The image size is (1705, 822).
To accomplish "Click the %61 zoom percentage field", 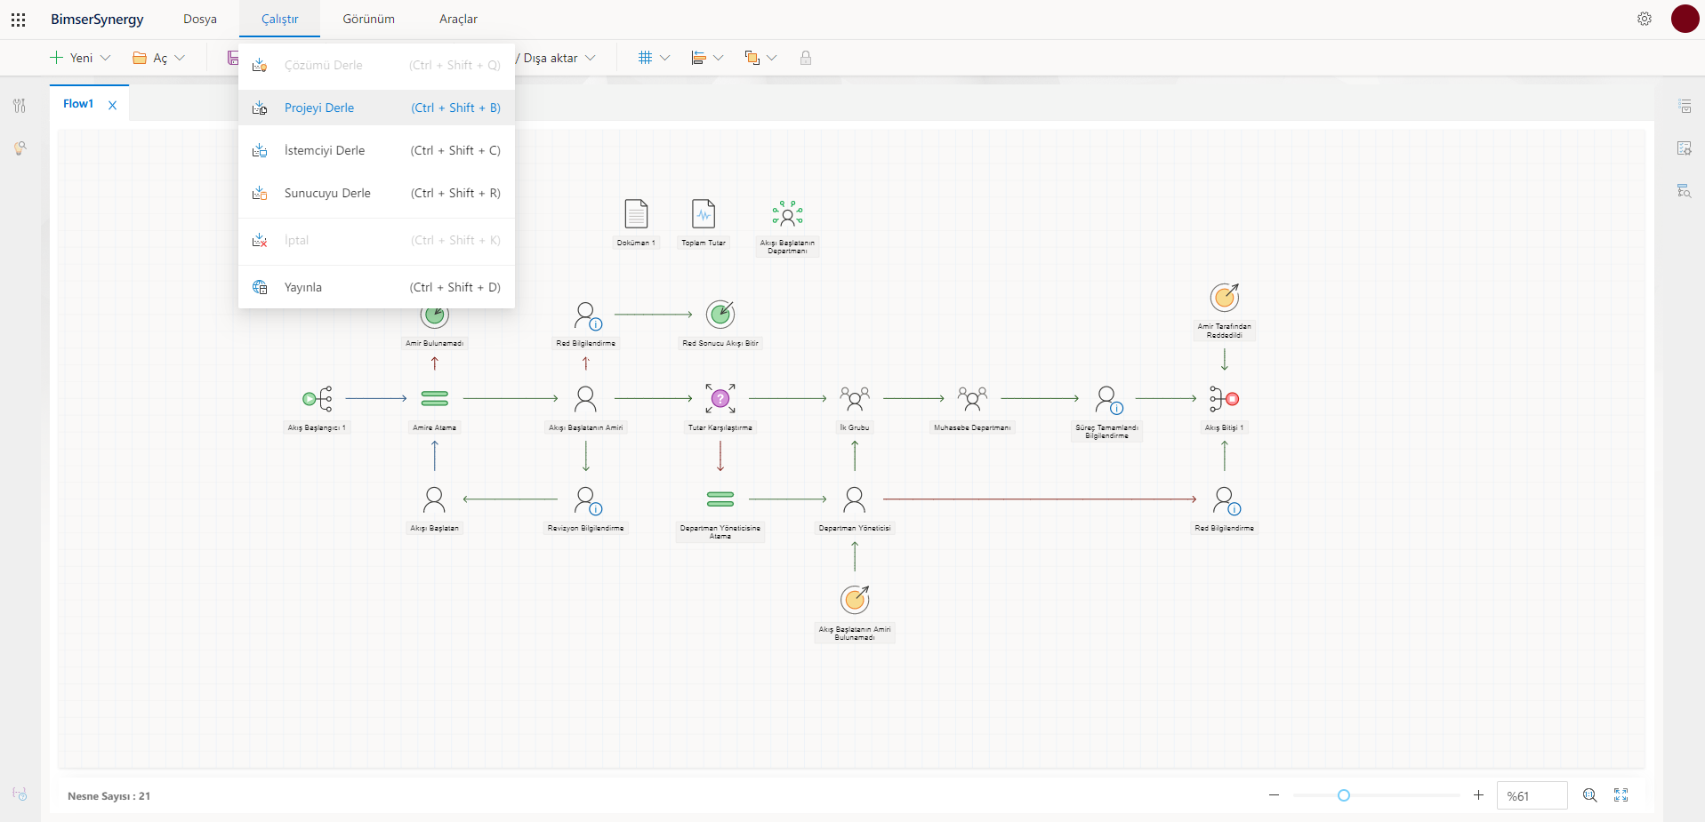I will pos(1532,795).
